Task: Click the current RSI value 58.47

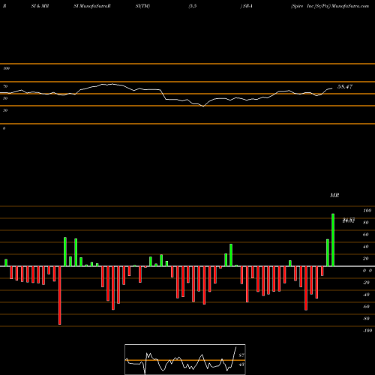Action: (345, 87)
